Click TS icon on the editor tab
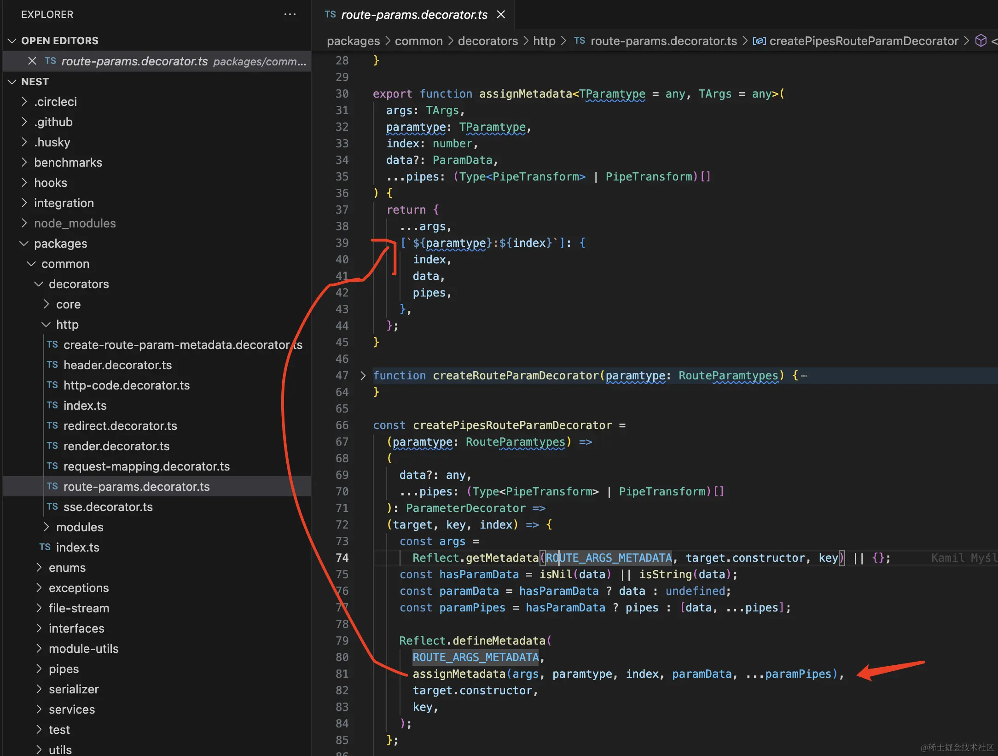 [330, 14]
